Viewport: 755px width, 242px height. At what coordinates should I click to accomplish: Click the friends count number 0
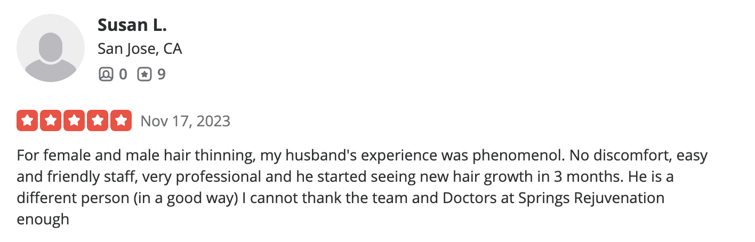(123, 74)
